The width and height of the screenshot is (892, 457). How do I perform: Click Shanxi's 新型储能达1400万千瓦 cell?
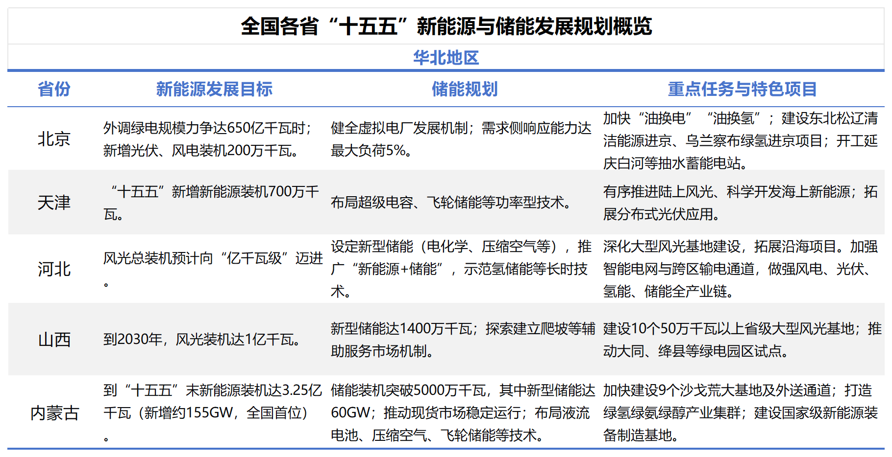463,340
